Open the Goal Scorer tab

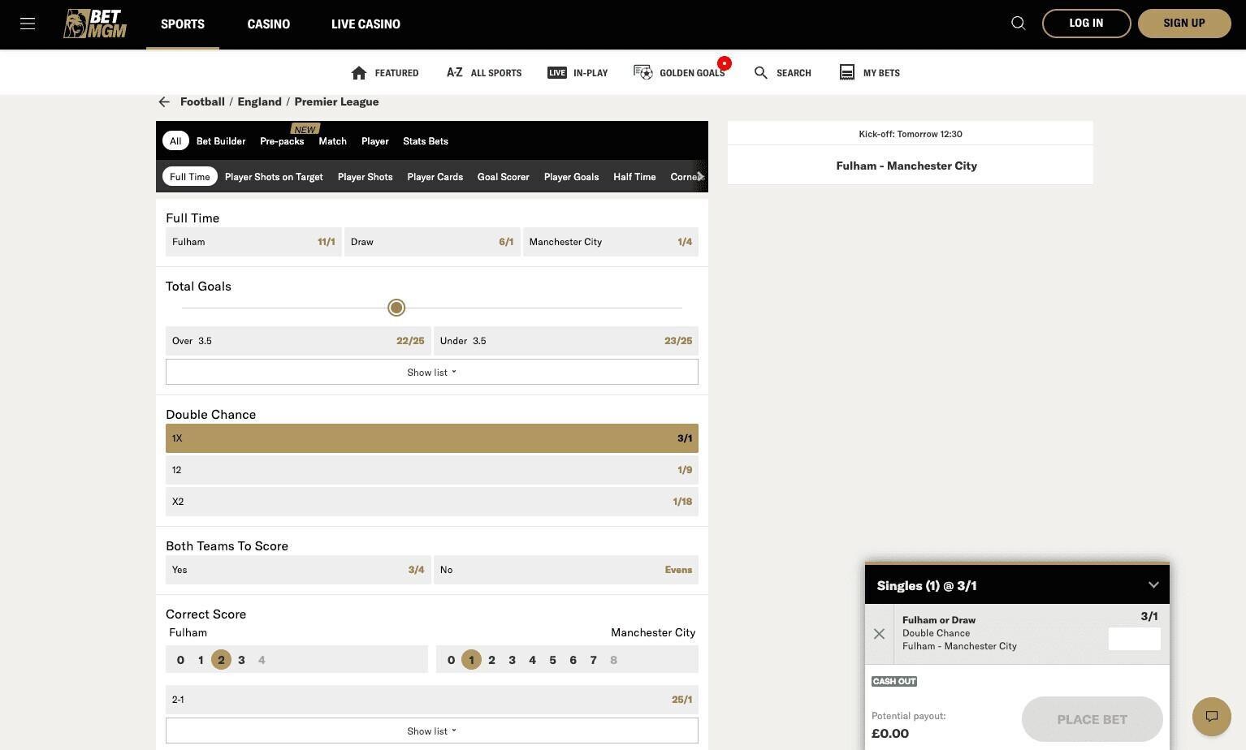(x=504, y=177)
